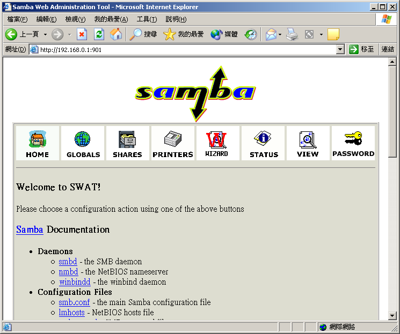The image size is (400, 334).
Task: Click in the URL address field
Action: [183, 49]
